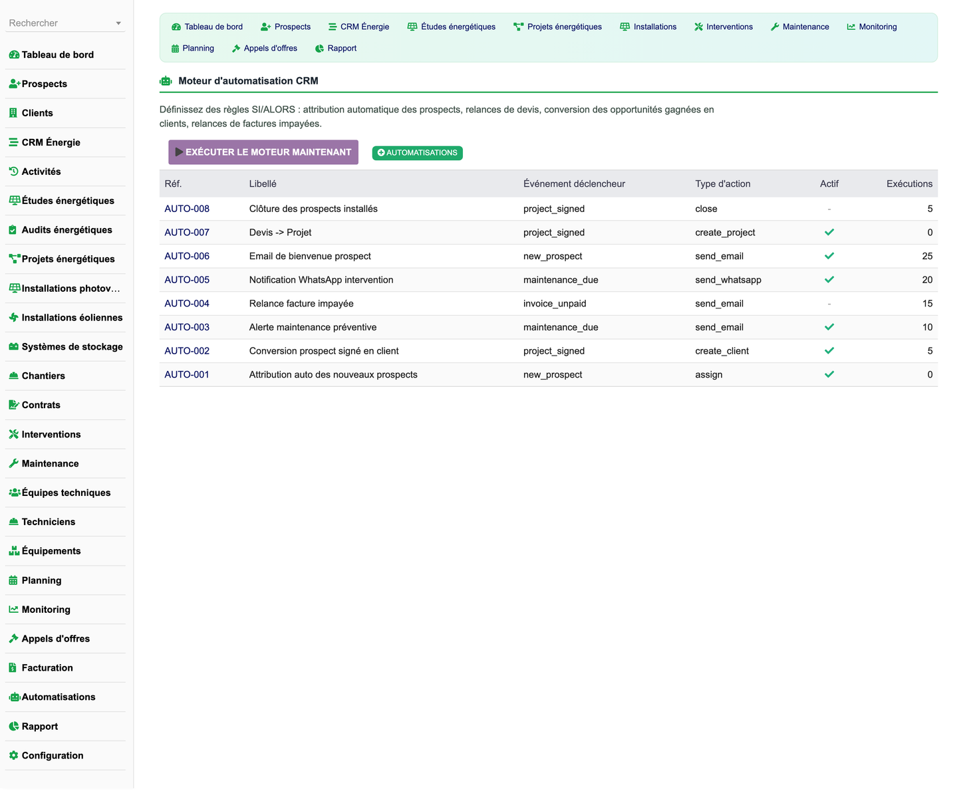This screenshot has height=801, width=961.
Task: Click the Systèmes de stockage battery icon
Action: pyautogui.click(x=13, y=347)
